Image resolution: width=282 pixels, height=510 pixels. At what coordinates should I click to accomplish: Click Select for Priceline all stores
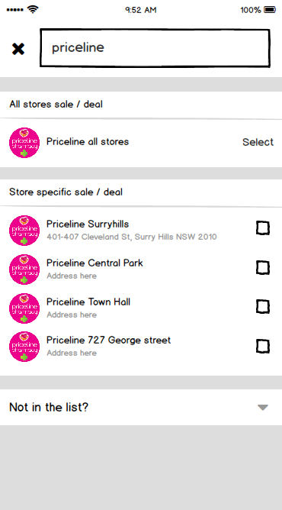[258, 142]
